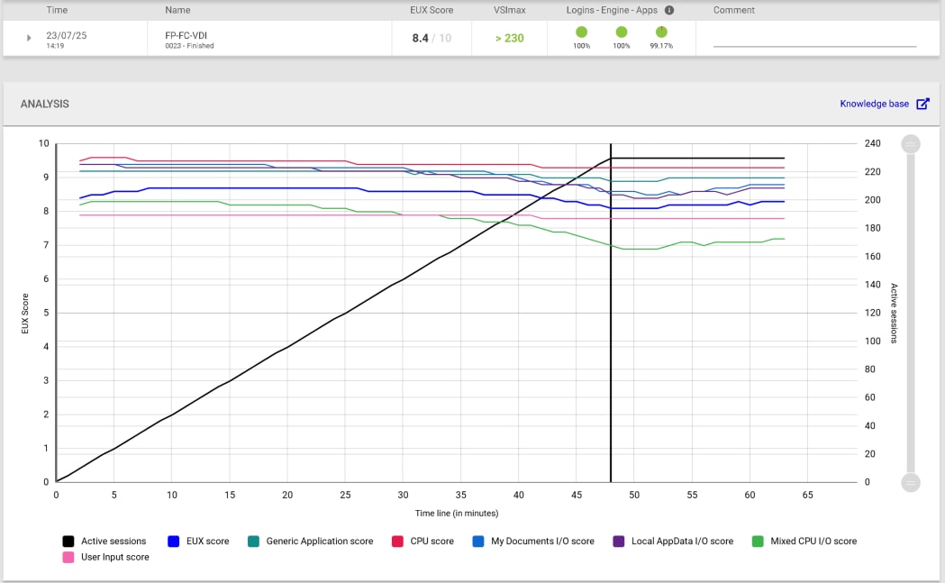The width and height of the screenshot is (945, 583).
Task: Click the Logins 100% green status circle
Action: click(x=582, y=32)
